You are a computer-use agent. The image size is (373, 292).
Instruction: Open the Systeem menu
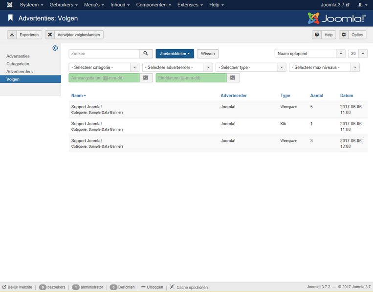31,5
